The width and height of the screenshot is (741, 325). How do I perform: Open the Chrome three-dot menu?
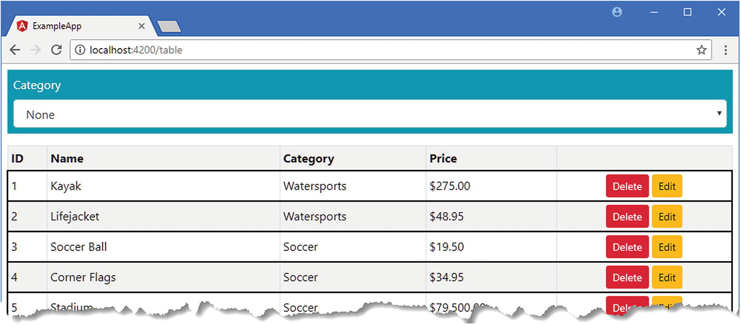coord(726,50)
